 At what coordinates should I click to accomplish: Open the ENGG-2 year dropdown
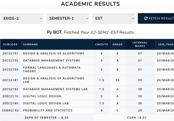pos(22,19)
